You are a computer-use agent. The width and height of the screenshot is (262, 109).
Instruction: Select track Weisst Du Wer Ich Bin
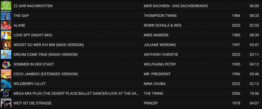49,45
